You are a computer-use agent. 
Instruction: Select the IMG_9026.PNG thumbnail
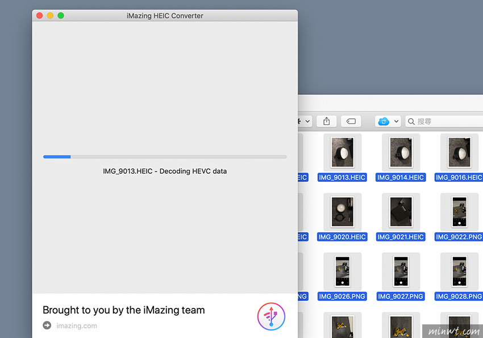point(342,271)
